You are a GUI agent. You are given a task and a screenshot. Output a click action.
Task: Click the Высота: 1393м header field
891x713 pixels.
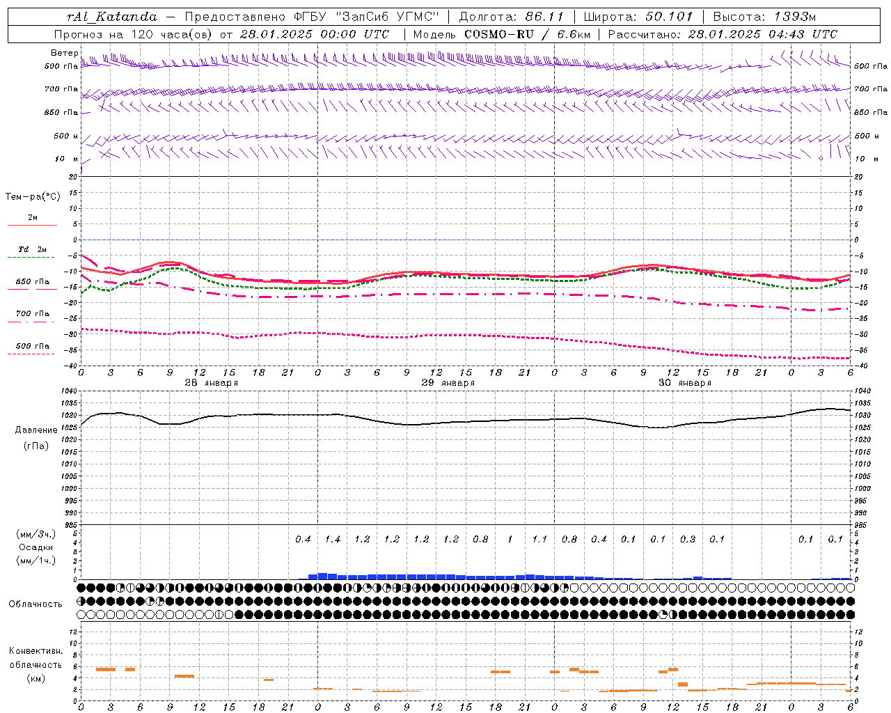764,17
